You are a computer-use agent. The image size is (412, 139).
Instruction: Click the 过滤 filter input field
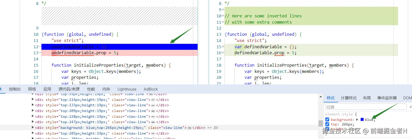[x=366, y=107]
